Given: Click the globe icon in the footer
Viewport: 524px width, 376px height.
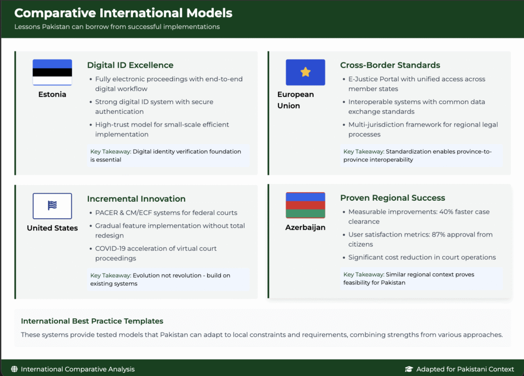Looking at the screenshot, I should tap(14, 369).
